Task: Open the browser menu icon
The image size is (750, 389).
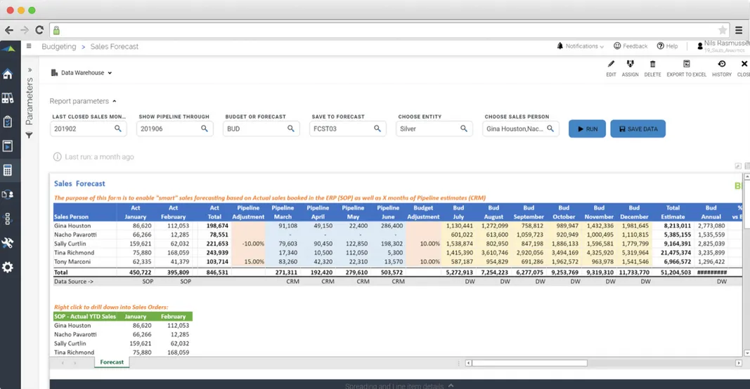Action: 739,30
